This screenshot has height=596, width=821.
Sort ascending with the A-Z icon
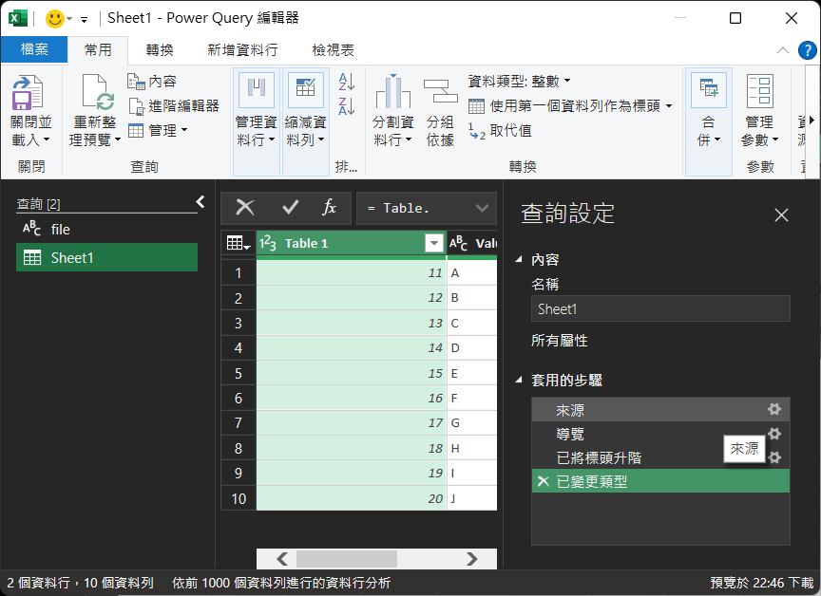click(347, 83)
